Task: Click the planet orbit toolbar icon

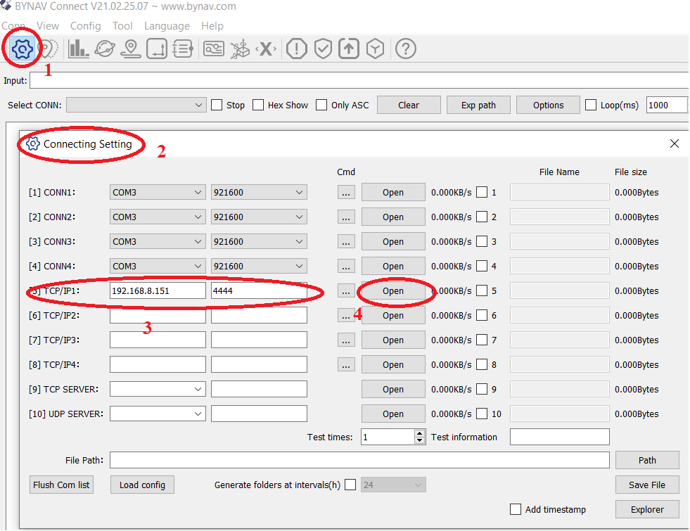Action: pos(104,49)
